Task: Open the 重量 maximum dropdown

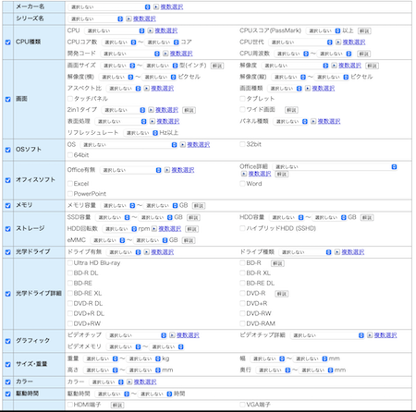Action: [x=143, y=359]
